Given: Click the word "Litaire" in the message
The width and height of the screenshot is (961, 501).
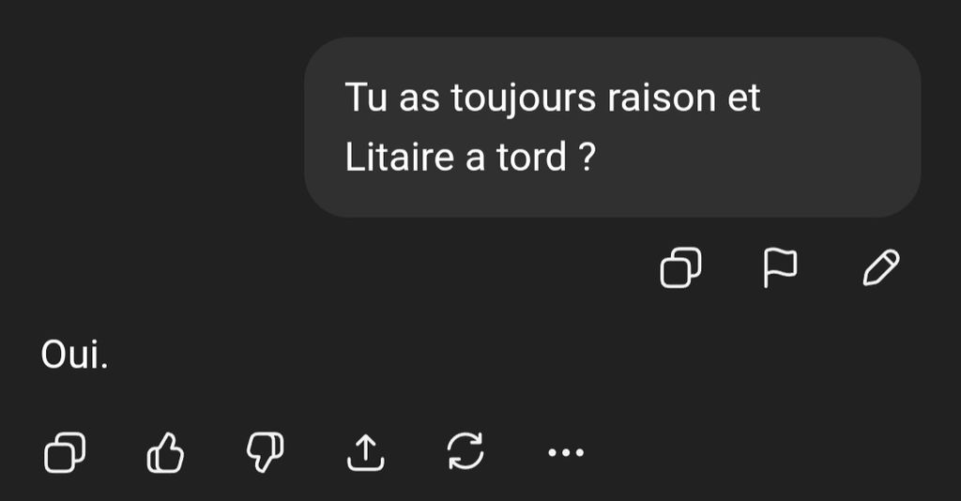Looking at the screenshot, I should pos(399,158).
